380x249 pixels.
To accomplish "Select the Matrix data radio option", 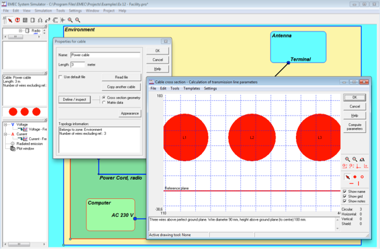I will pyautogui.click(x=104, y=103).
